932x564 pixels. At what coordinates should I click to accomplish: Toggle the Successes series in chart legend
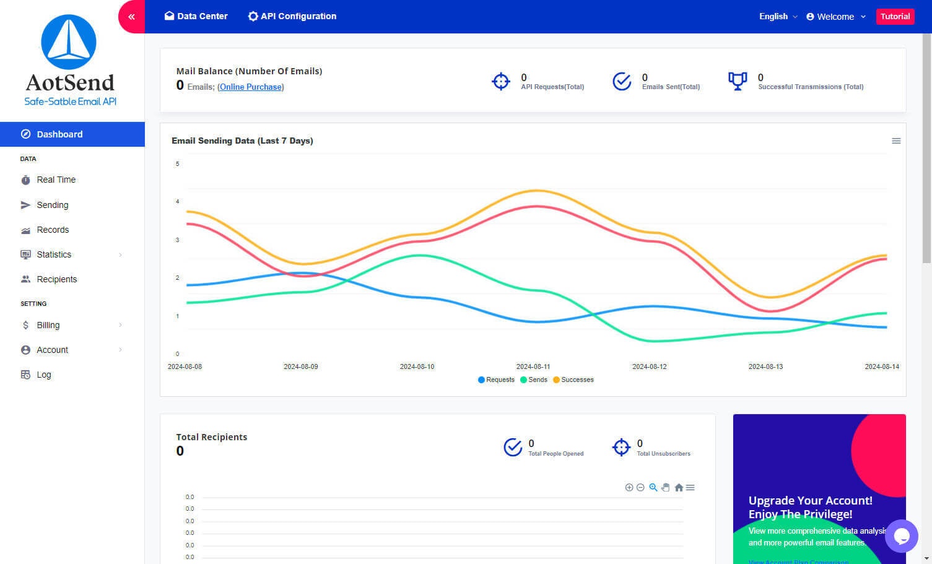573,380
